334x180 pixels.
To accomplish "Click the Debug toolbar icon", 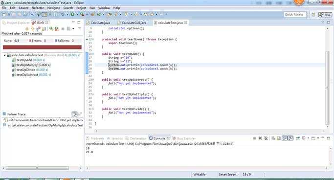I will coord(63,15).
